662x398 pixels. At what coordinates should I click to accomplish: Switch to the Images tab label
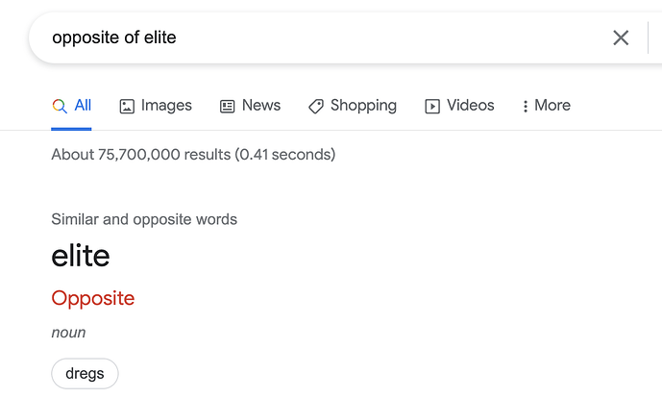point(166,106)
